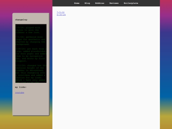
Task: Open the 6-30-26 blog post
Action: [x=61, y=15]
